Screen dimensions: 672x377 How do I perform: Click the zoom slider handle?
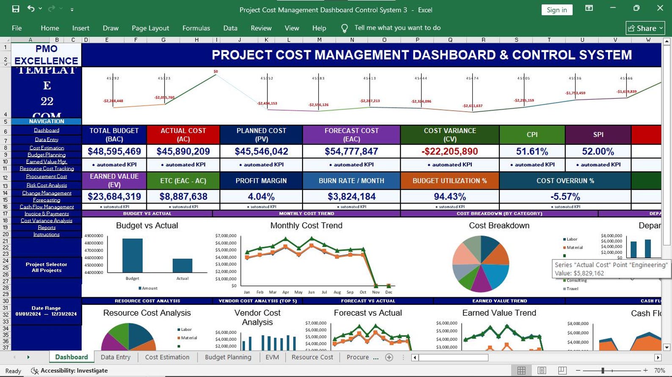coord(603,370)
